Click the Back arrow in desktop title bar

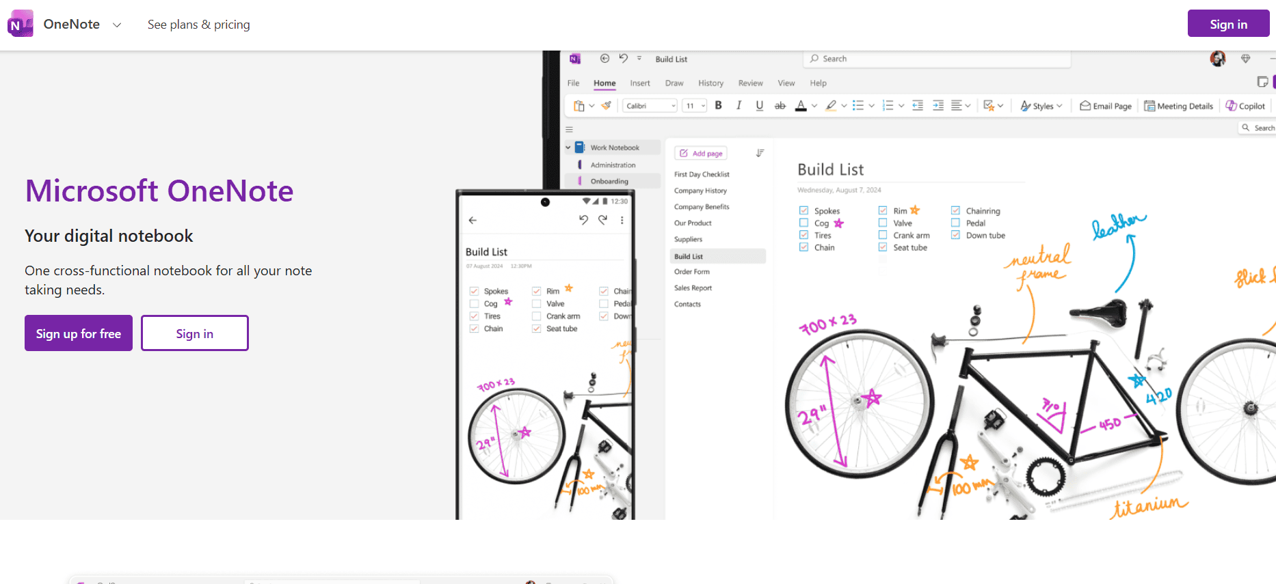pyautogui.click(x=604, y=59)
